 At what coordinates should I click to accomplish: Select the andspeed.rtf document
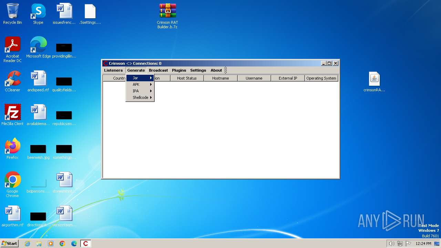tap(38, 81)
